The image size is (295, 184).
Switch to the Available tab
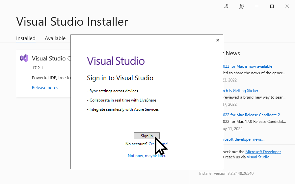(x=55, y=38)
